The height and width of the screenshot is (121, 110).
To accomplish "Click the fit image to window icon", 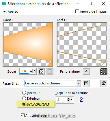I will (x=41, y=71).
